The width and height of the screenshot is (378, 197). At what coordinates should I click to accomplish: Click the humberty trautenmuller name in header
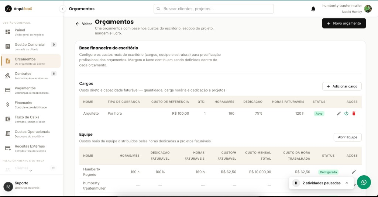(x=342, y=6)
